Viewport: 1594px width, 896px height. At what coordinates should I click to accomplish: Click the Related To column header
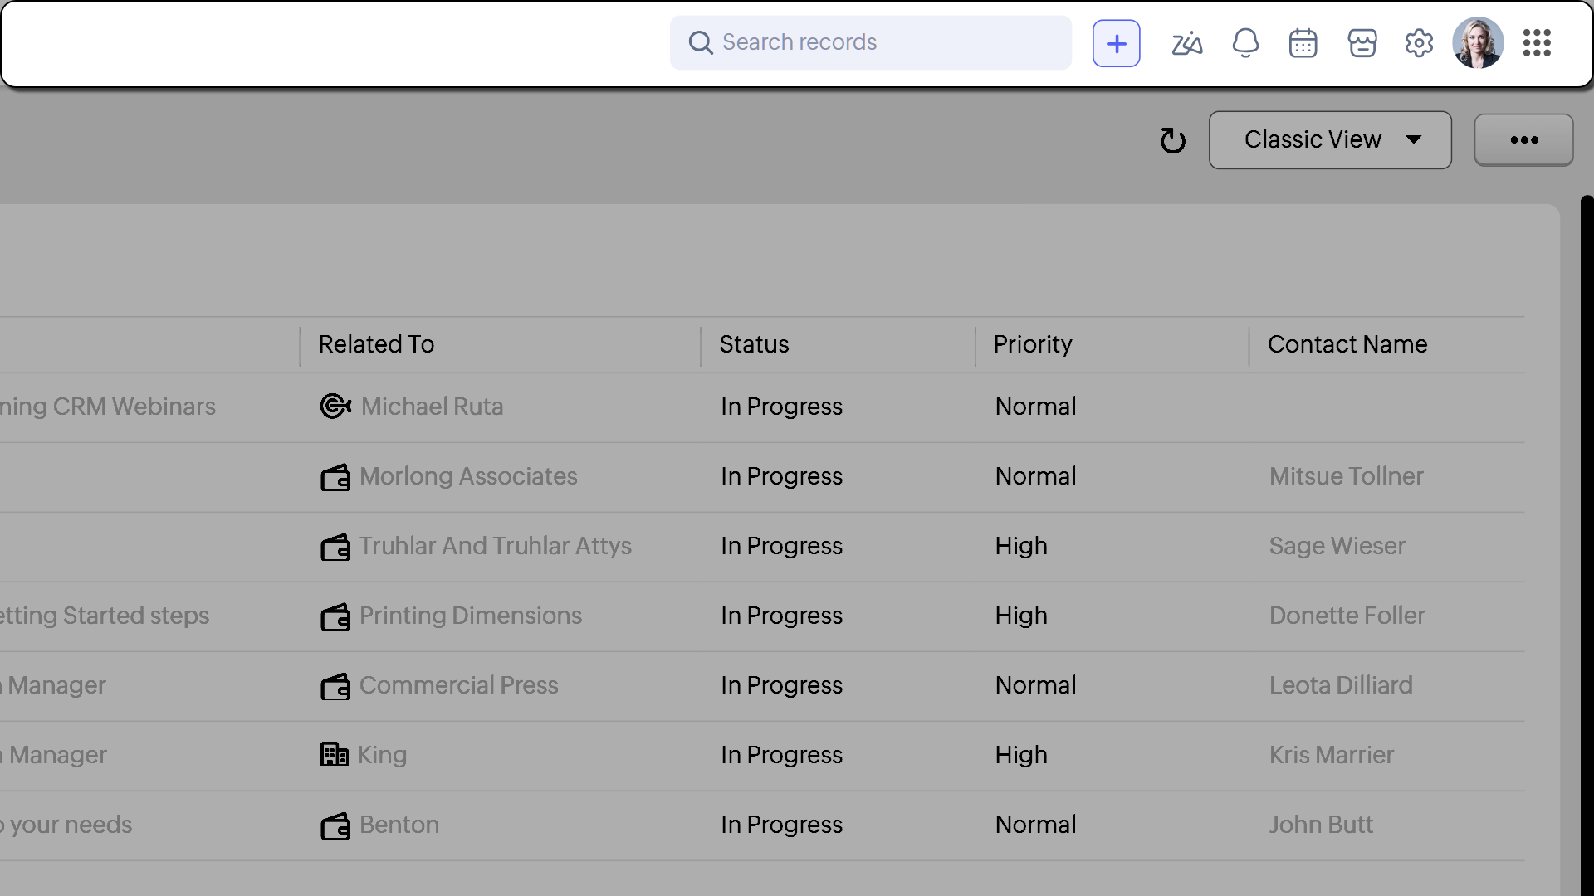(376, 344)
